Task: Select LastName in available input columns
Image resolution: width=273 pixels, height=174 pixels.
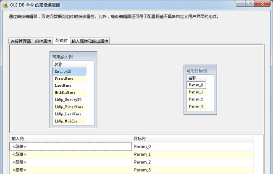Action: click(x=69, y=86)
